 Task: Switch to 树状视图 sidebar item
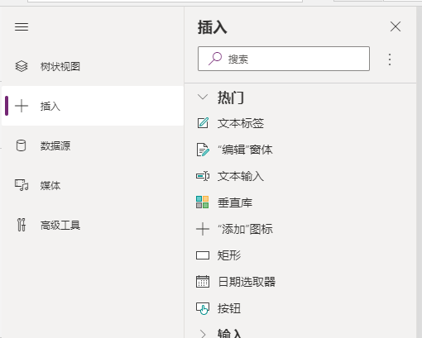(93, 66)
